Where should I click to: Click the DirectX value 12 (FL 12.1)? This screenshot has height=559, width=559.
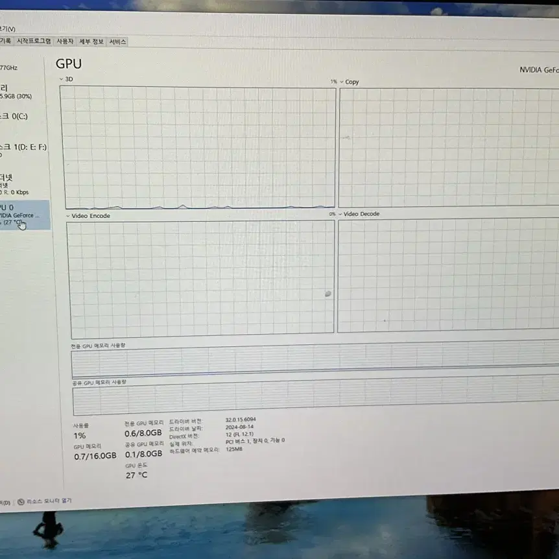239,434
